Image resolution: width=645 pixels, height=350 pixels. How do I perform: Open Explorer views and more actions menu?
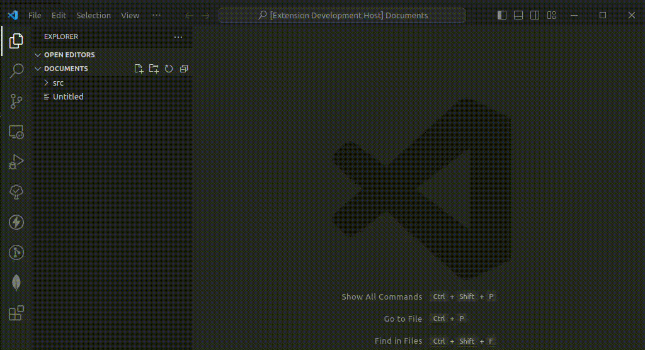(x=178, y=37)
